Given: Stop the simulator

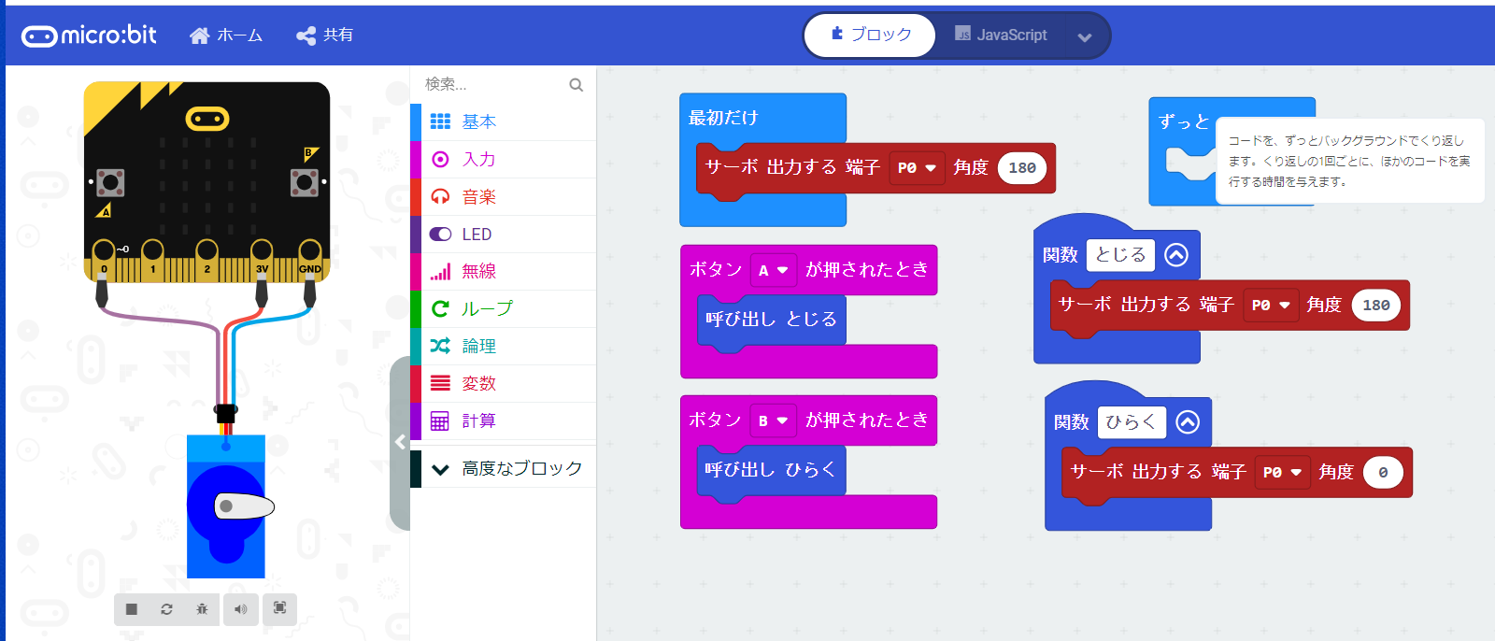Looking at the screenshot, I should tap(132, 609).
